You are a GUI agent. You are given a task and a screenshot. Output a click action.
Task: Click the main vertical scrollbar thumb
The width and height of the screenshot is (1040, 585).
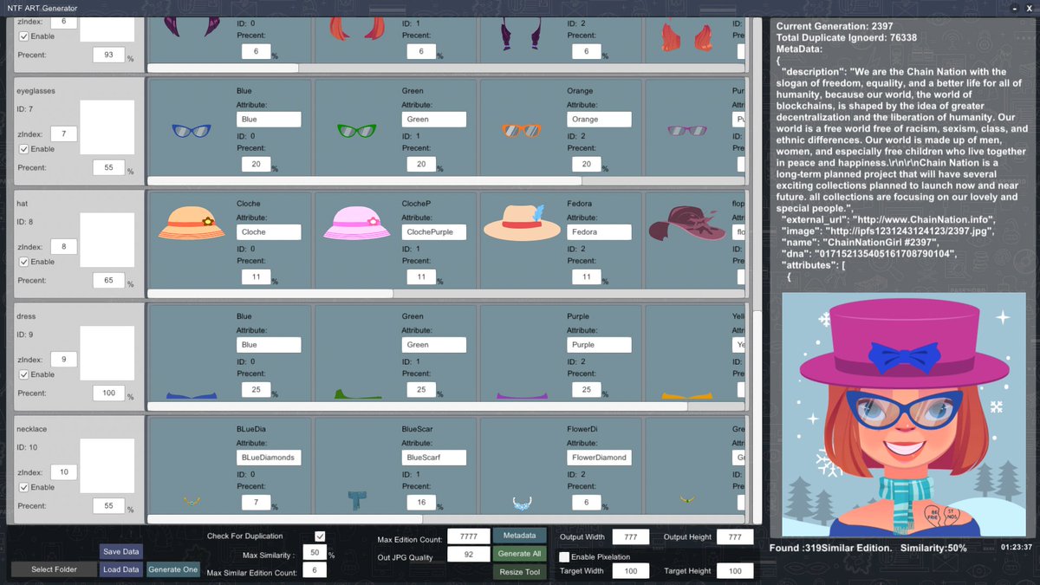click(757, 416)
